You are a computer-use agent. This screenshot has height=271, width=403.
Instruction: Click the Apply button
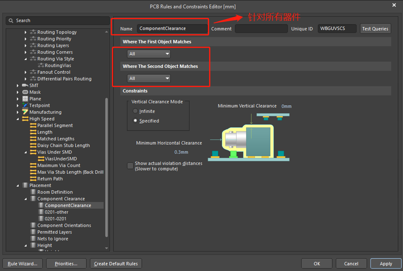click(x=386, y=264)
